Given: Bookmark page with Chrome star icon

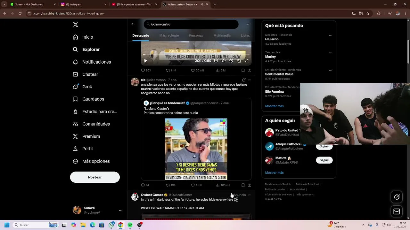Looking at the screenshot, I should pos(368,13).
